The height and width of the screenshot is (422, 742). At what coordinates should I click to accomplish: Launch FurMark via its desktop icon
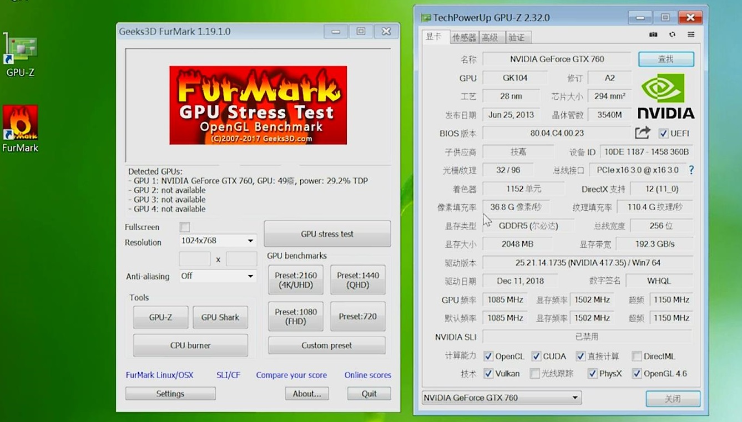(20, 128)
